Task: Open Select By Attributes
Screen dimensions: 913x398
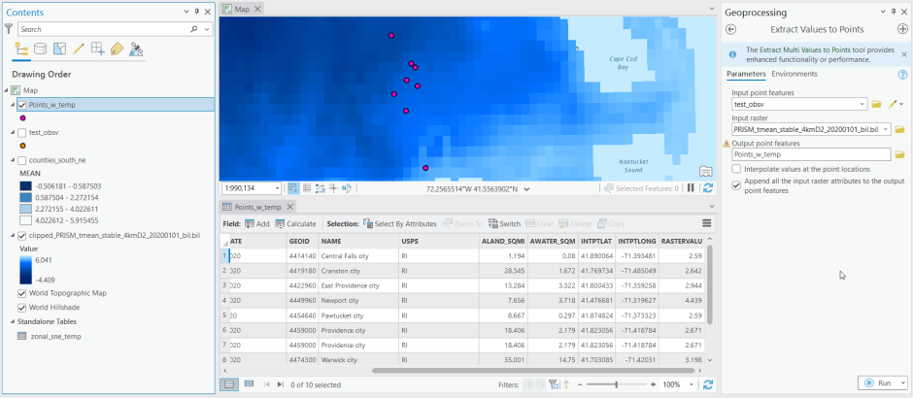Action: click(x=399, y=223)
